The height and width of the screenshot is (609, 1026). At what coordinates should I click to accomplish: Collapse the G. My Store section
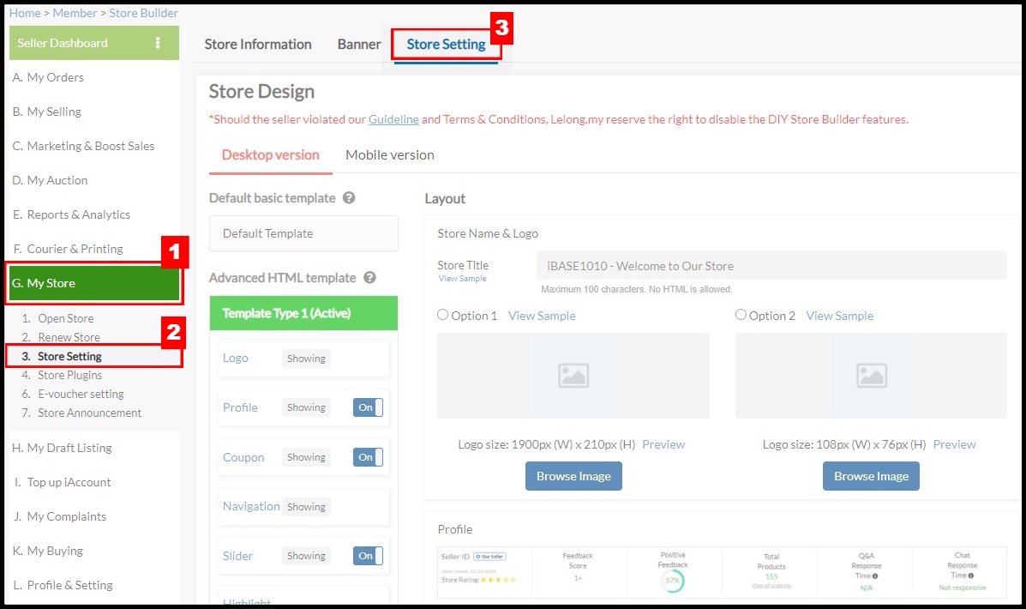pyautogui.click(x=94, y=283)
